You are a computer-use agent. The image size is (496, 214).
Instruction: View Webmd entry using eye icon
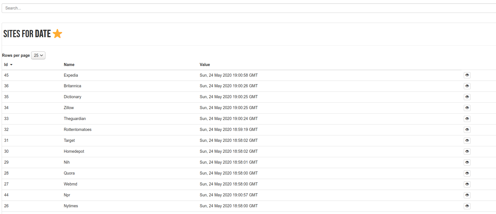tap(467, 184)
